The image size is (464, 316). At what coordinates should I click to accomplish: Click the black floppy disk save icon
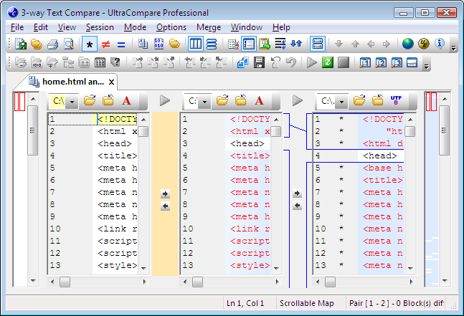[x=259, y=62]
